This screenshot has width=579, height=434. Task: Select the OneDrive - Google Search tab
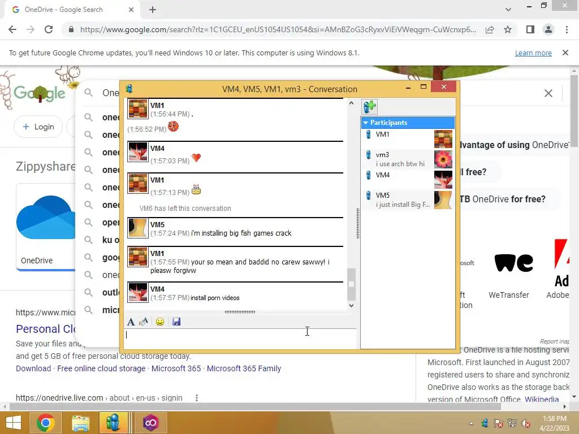click(x=72, y=10)
